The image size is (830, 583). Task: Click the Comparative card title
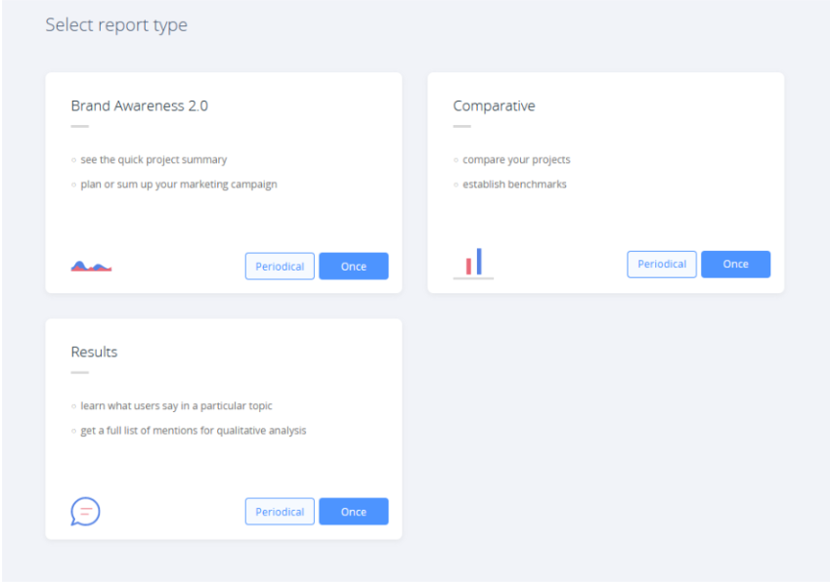[494, 106]
